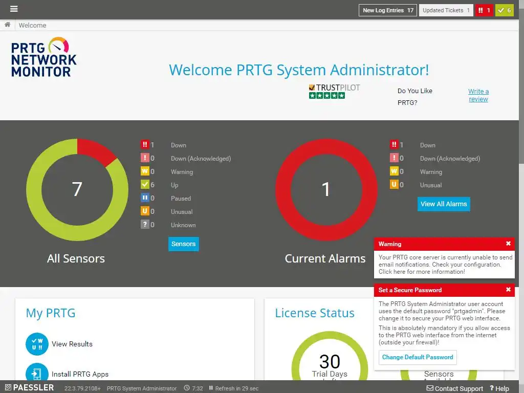Go to home via breadcrumb icon

click(x=7, y=25)
